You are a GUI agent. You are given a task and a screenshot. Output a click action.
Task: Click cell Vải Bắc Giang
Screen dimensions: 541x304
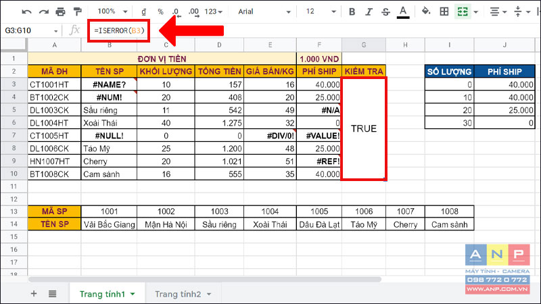[109, 224]
